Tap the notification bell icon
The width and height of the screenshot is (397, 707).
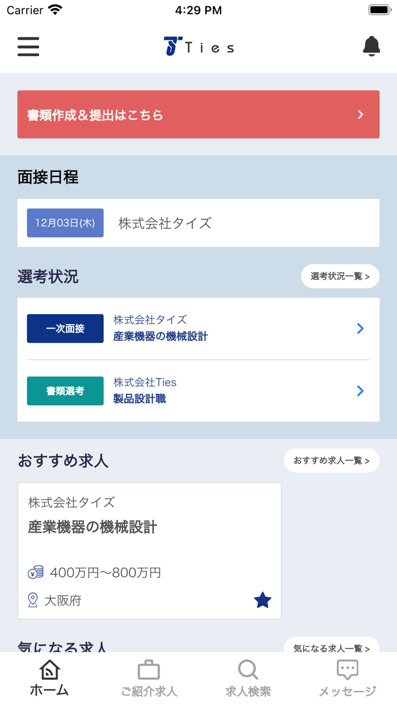[371, 45]
